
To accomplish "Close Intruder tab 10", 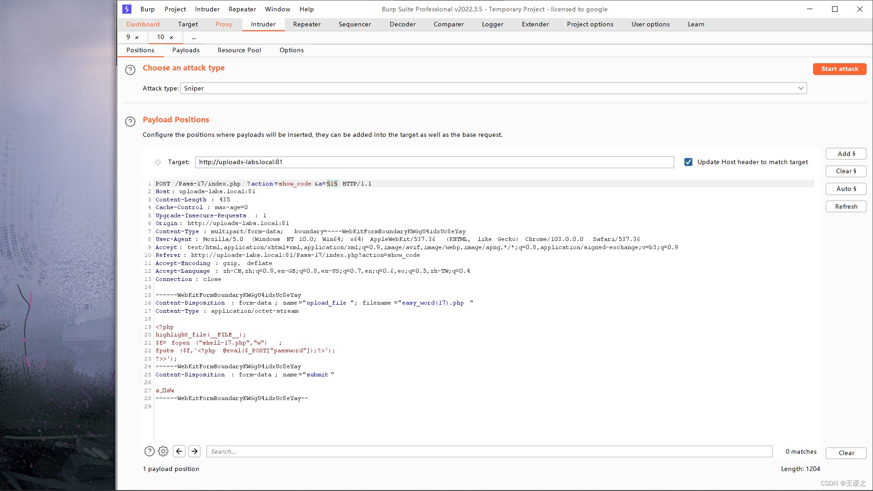I will pos(171,38).
